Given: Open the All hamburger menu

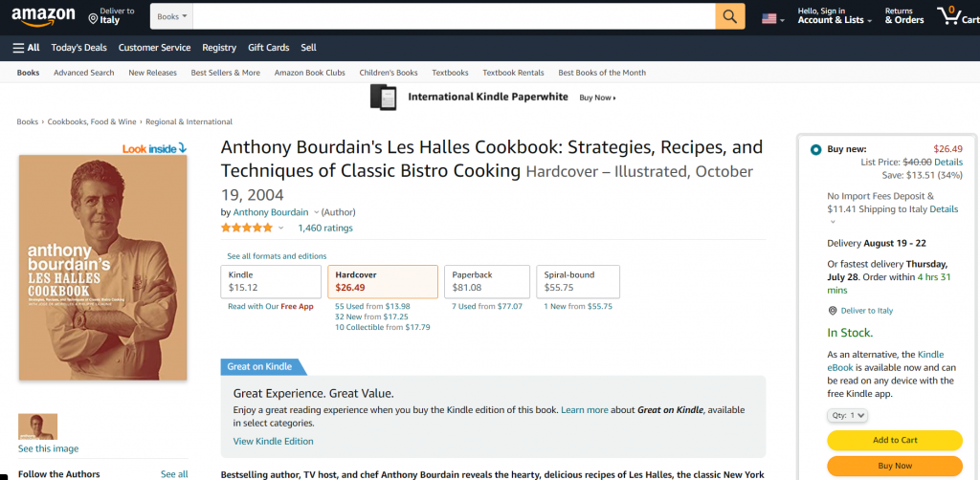Looking at the screenshot, I should (x=26, y=48).
